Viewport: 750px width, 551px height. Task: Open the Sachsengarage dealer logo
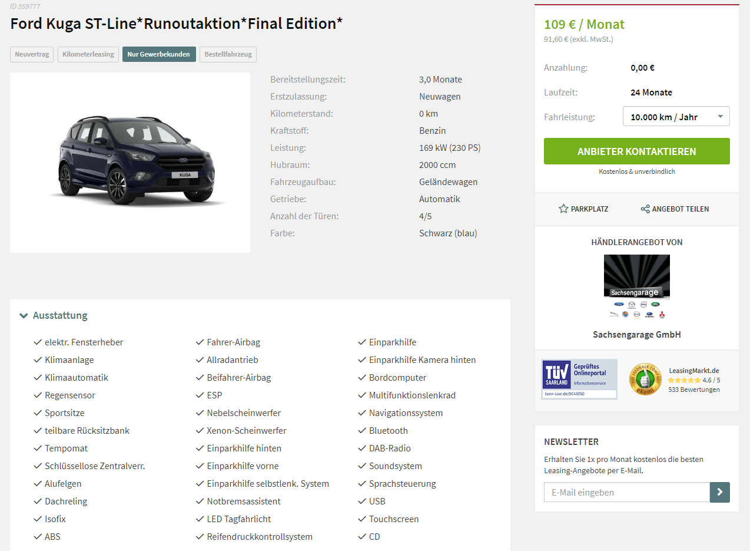coord(637,286)
